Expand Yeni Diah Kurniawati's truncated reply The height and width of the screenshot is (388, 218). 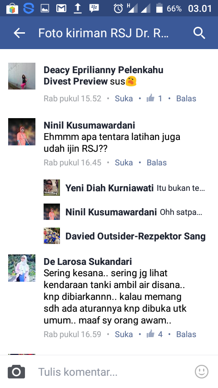point(135,188)
